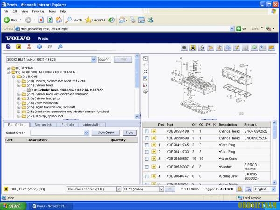Viewport: 280px width, 210px height.
Task: Click the yellow add icon for VOE20412745
Action: pyautogui.click(x=154, y=145)
